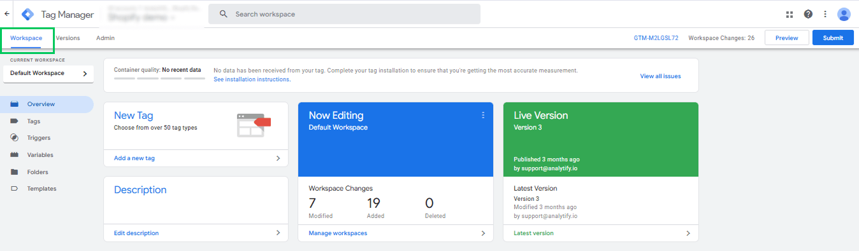Open the header three-dot menu

[825, 14]
